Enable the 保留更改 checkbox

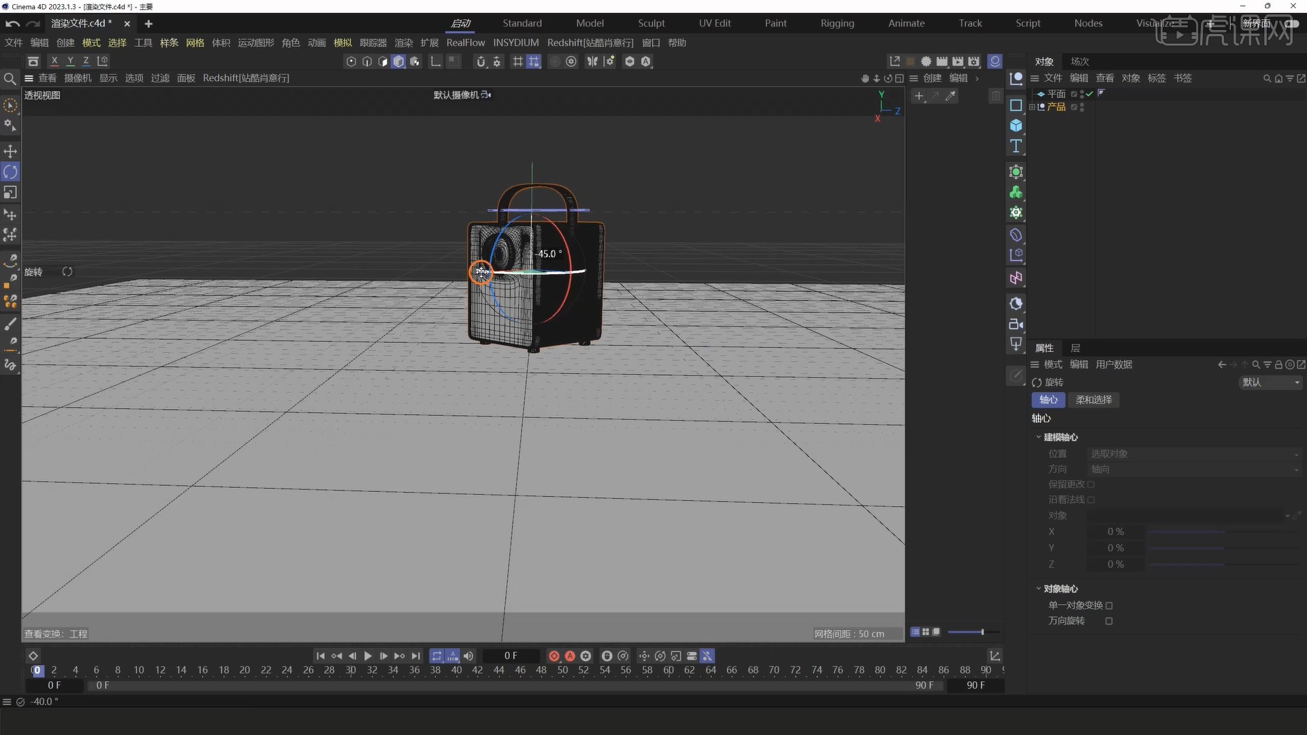pyautogui.click(x=1091, y=485)
